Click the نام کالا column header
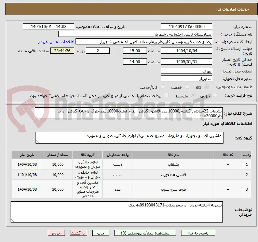Image resolution: width=258 pixels, height=242 pixels. tap(174, 155)
